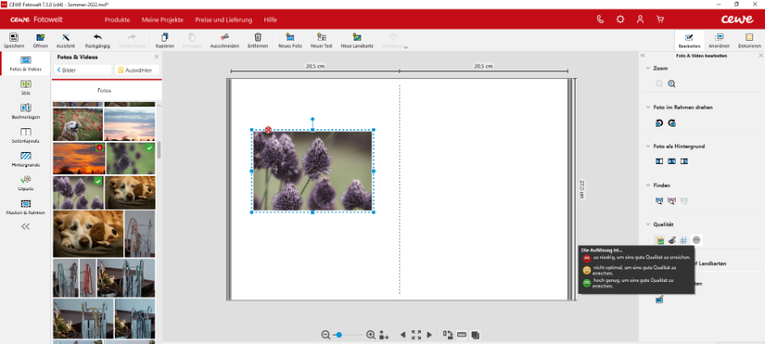Toggle the grid icon under Qualität
Screen dimensions: 765x344
[x=684, y=240]
